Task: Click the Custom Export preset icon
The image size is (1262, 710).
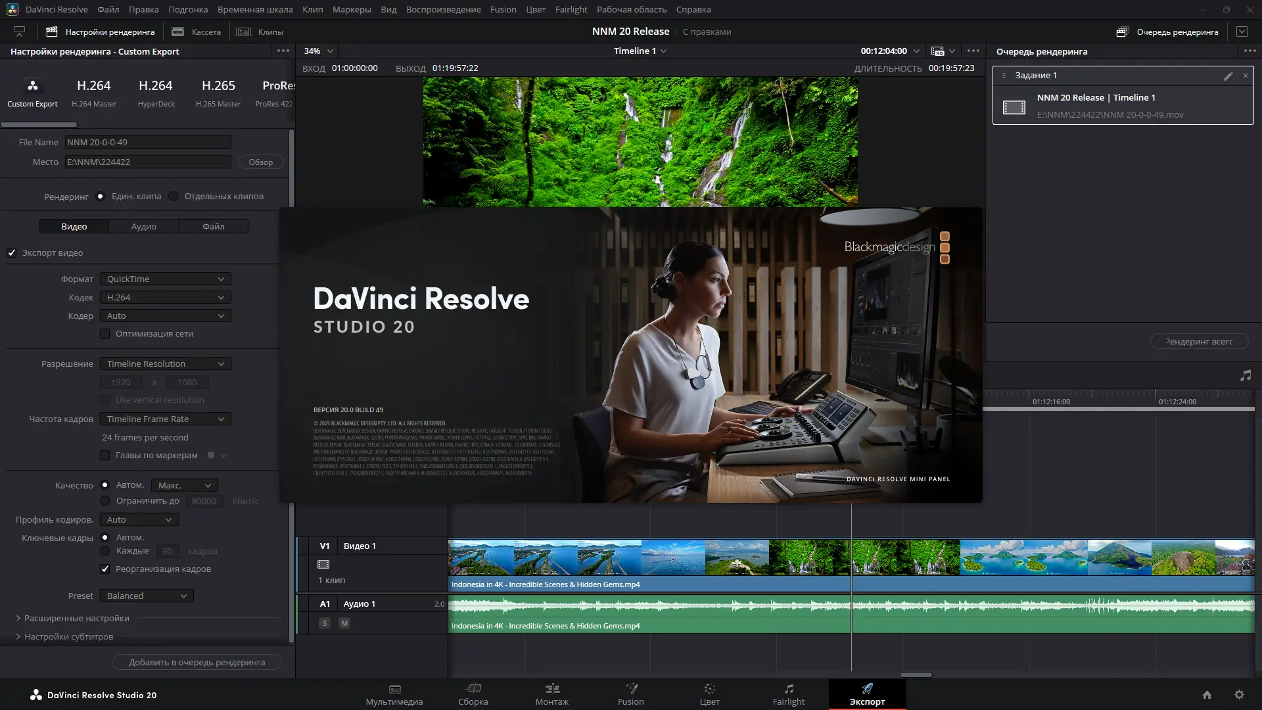Action: click(x=32, y=86)
